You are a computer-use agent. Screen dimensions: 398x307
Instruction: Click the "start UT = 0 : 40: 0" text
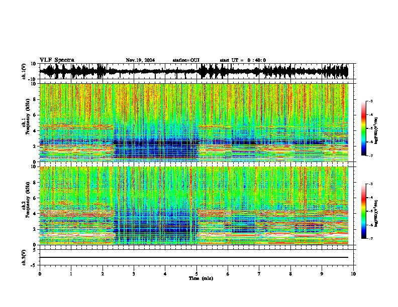[x=243, y=60]
